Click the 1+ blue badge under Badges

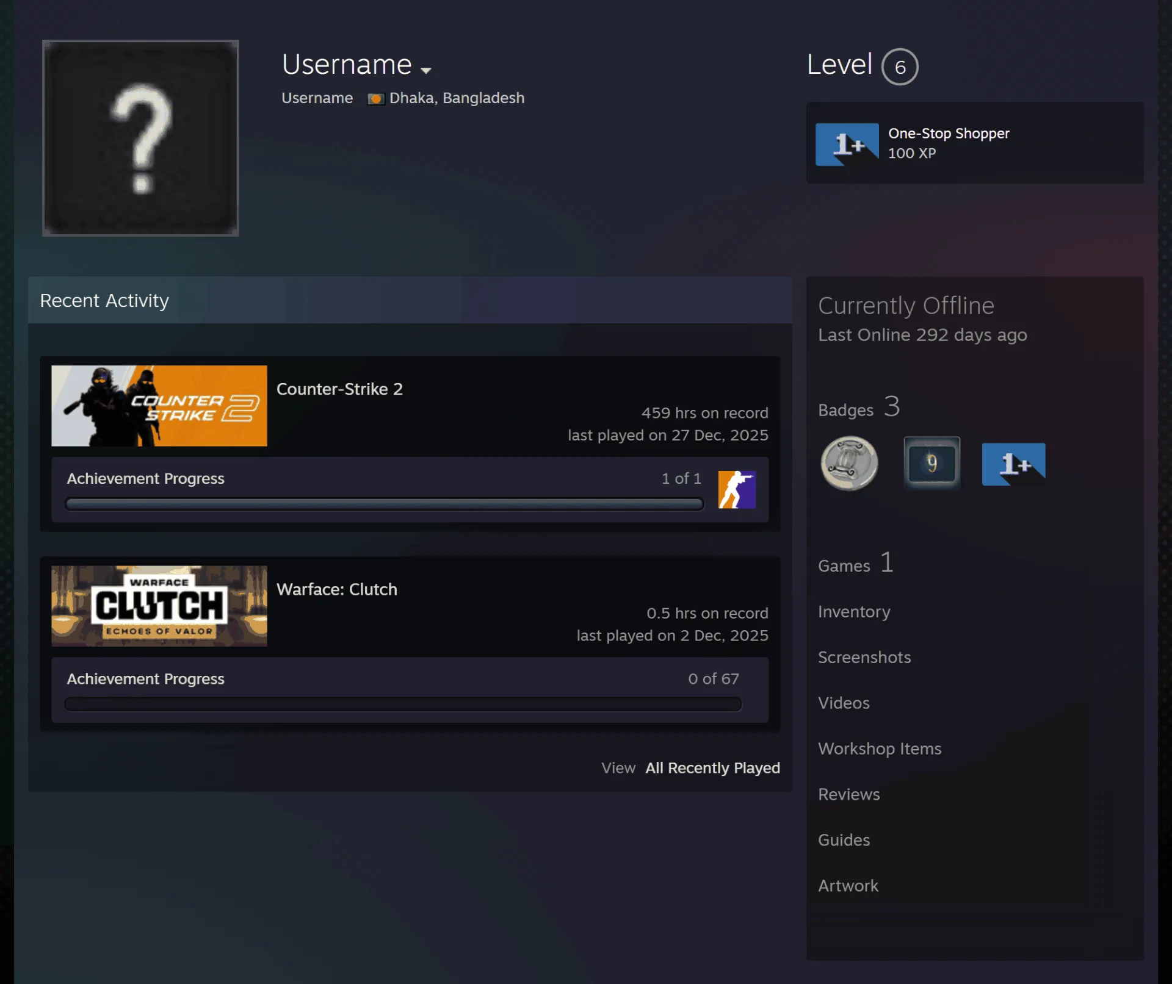pos(1014,464)
